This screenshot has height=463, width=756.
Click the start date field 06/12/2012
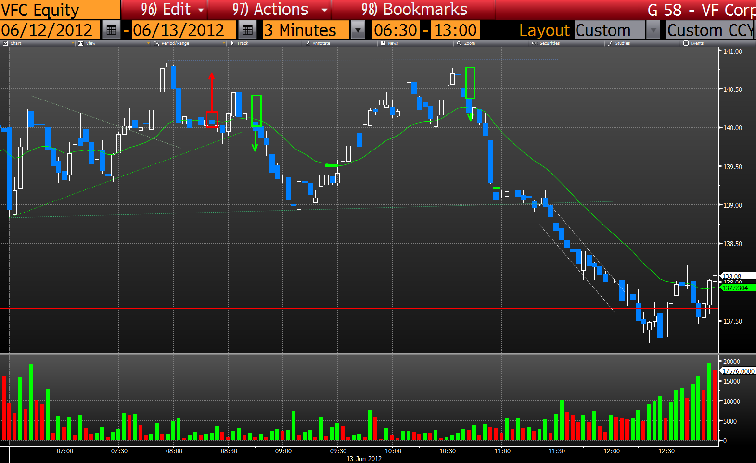[50, 30]
